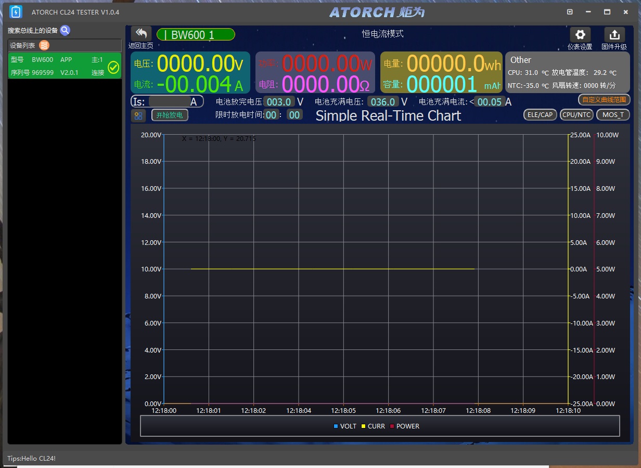Switch chart to CPU/NTC view
641x468 pixels.
(576, 115)
